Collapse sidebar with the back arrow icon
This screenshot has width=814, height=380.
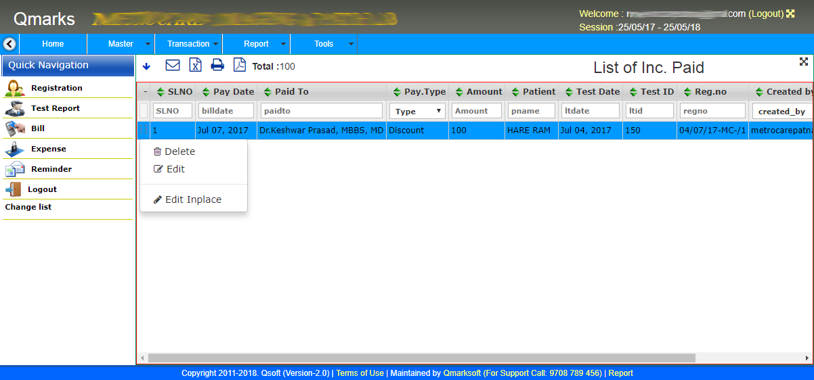(9, 44)
